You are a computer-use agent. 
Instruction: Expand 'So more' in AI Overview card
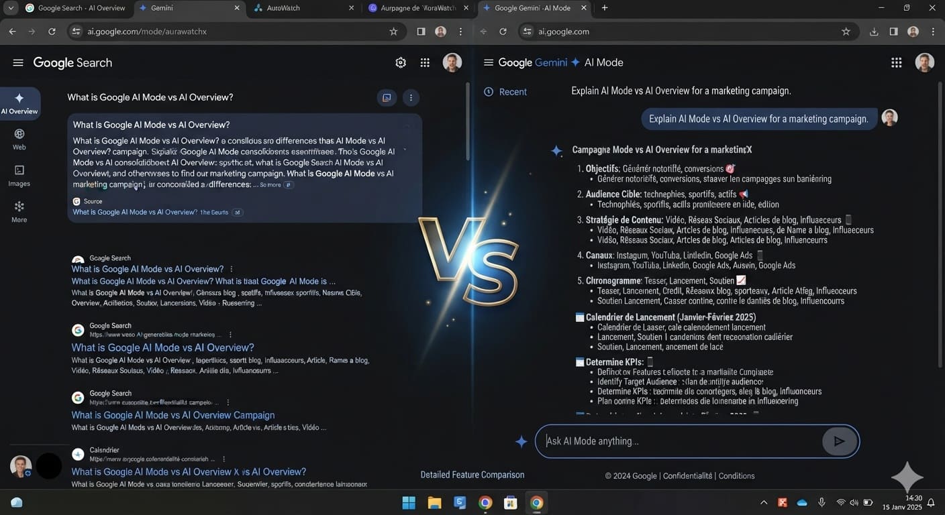[277, 184]
